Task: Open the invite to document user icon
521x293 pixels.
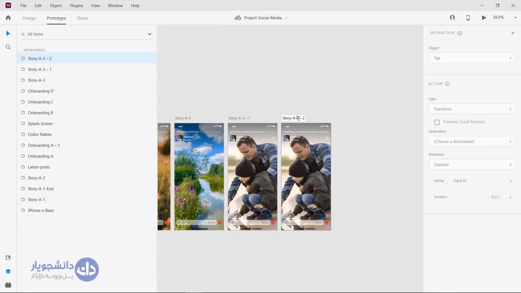Action: (452, 18)
